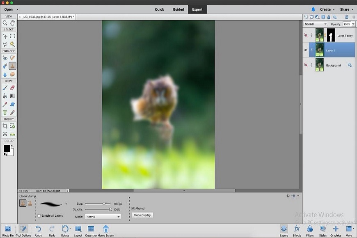357x238 pixels.
Task: Open the Layers panel flyout menu
Action: (353, 17)
